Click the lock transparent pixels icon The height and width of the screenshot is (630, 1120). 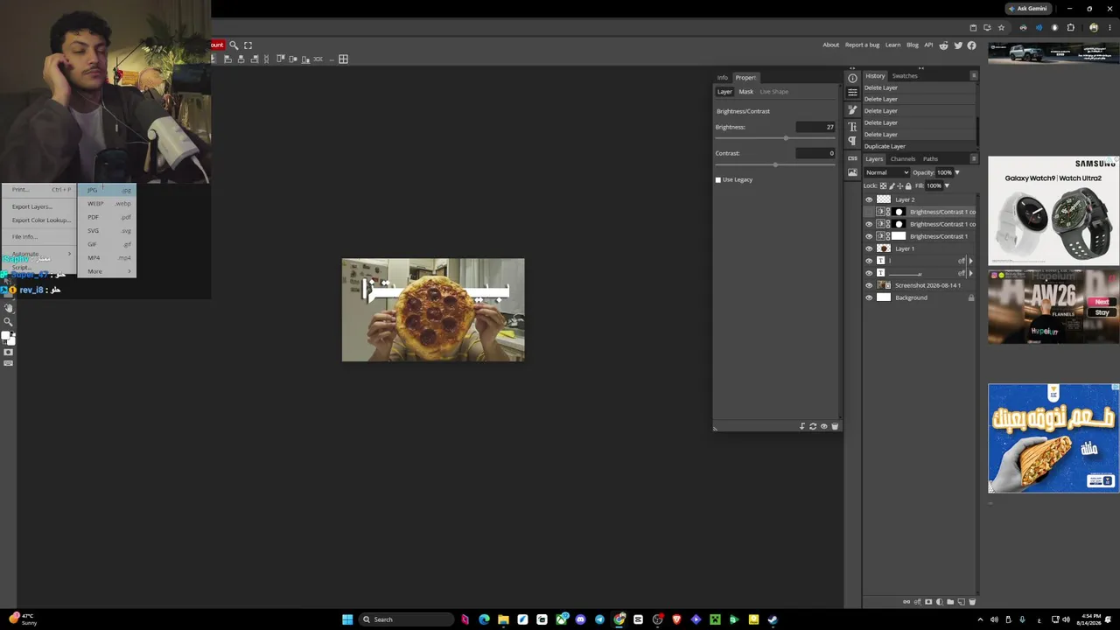[x=883, y=185]
